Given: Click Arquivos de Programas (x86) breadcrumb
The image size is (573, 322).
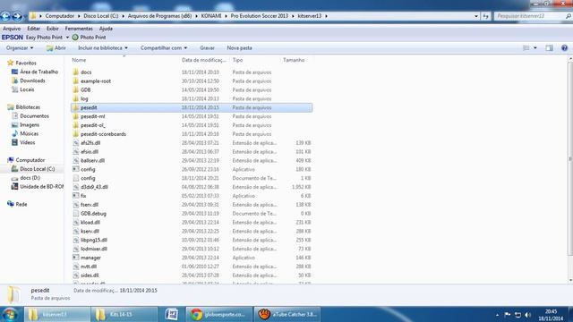Looking at the screenshot, I should pyautogui.click(x=159, y=16).
